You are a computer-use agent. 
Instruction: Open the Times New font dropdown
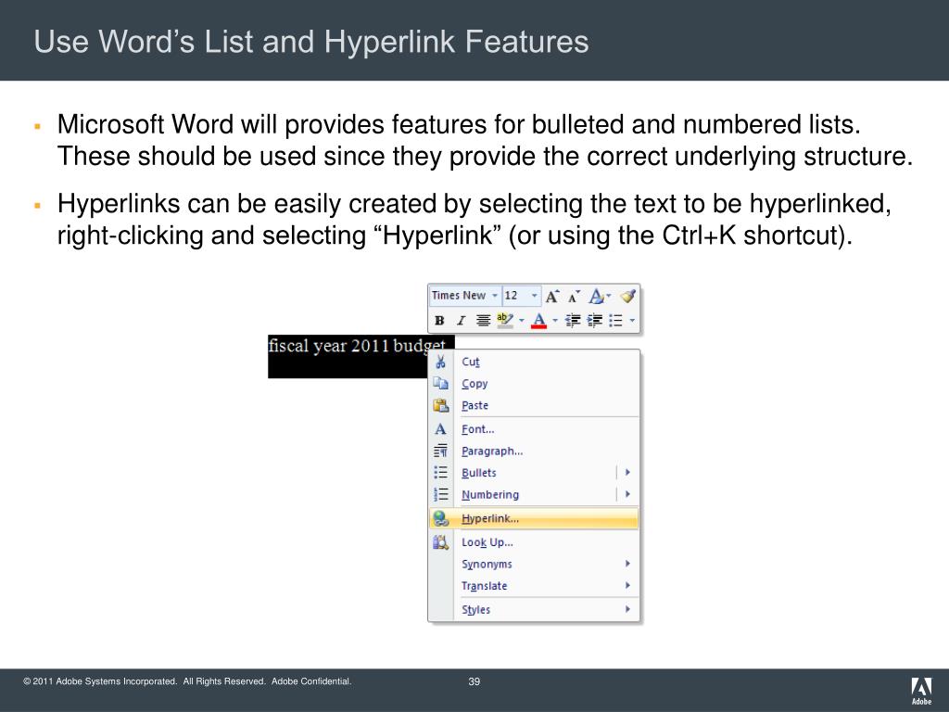pyautogui.click(x=495, y=296)
